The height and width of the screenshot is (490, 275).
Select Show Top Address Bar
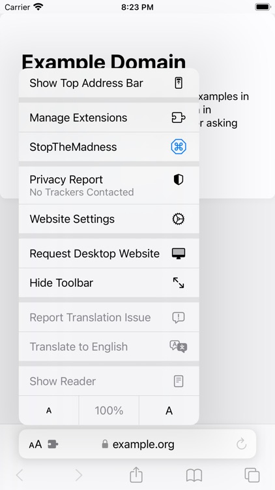tap(109, 83)
